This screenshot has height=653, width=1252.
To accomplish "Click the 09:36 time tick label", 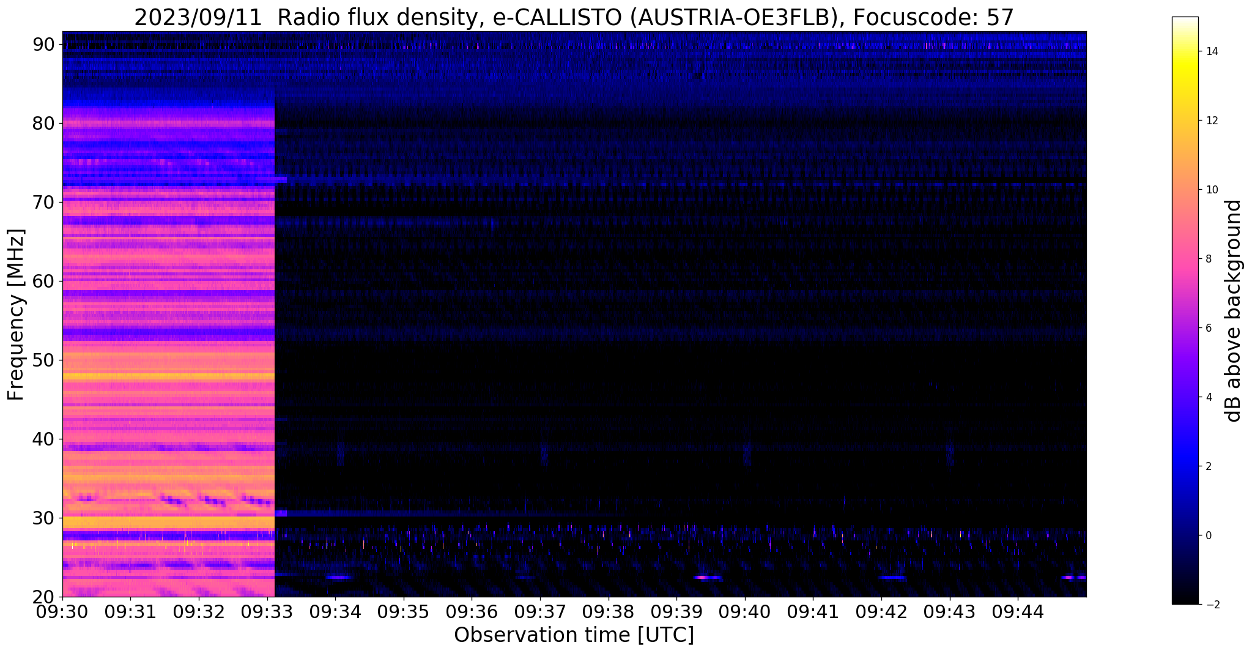I will (x=472, y=611).
